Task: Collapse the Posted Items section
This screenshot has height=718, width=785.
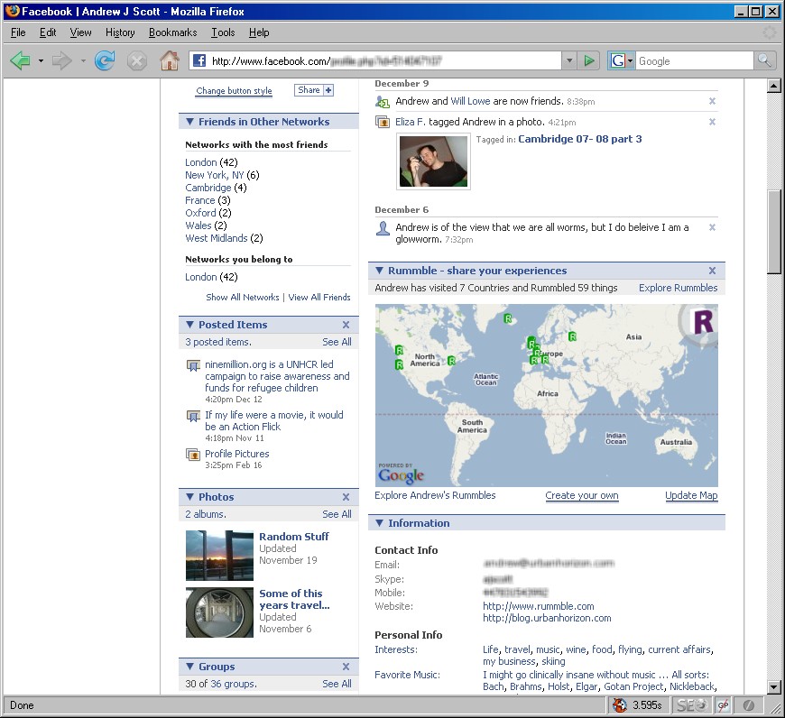Action: pos(189,325)
